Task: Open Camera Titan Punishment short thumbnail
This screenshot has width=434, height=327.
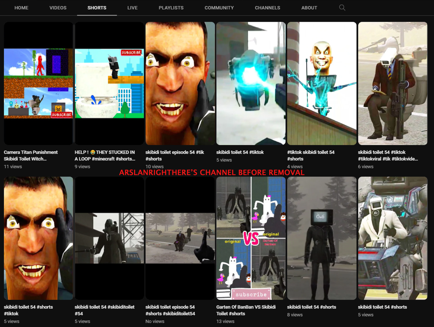Action: pyautogui.click(x=38, y=83)
